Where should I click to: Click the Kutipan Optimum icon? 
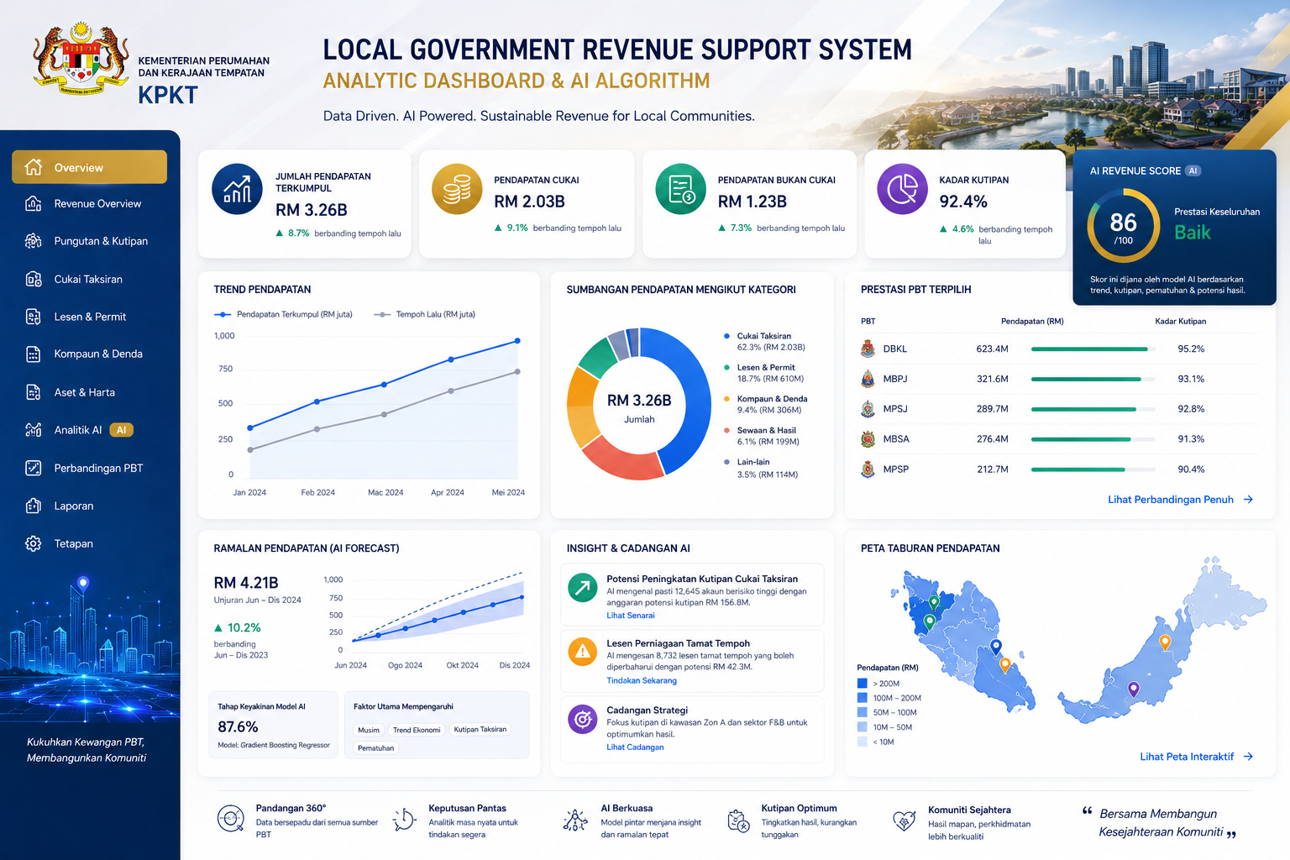click(737, 821)
